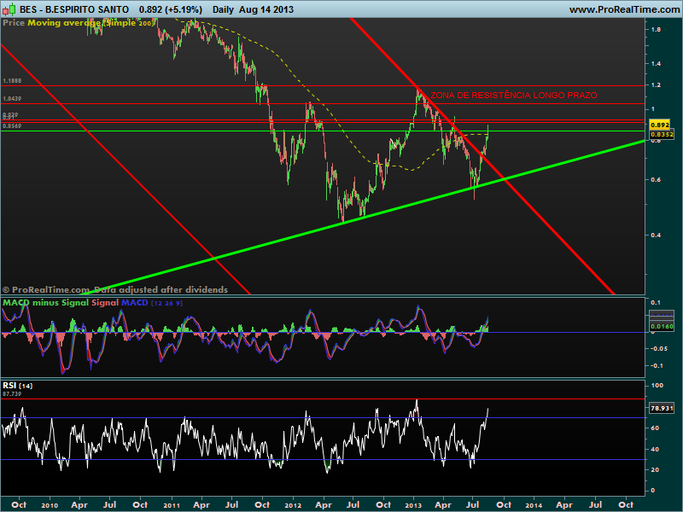Click the 2012 year marker on time axis
Viewport: 683px width, 512px height.
(x=293, y=505)
